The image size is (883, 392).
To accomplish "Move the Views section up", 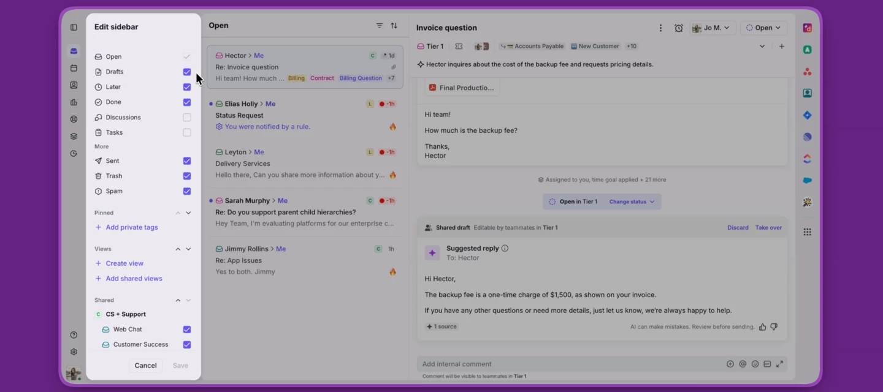I will [x=178, y=249].
